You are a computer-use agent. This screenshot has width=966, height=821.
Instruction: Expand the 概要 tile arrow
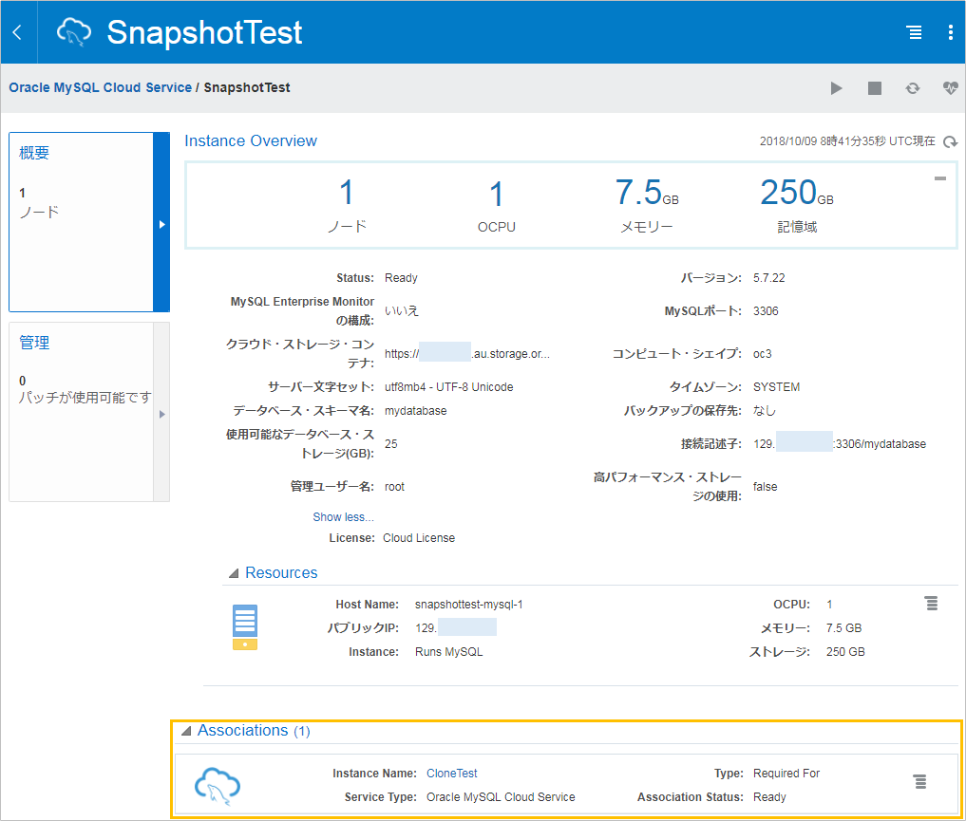(x=161, y=224)
